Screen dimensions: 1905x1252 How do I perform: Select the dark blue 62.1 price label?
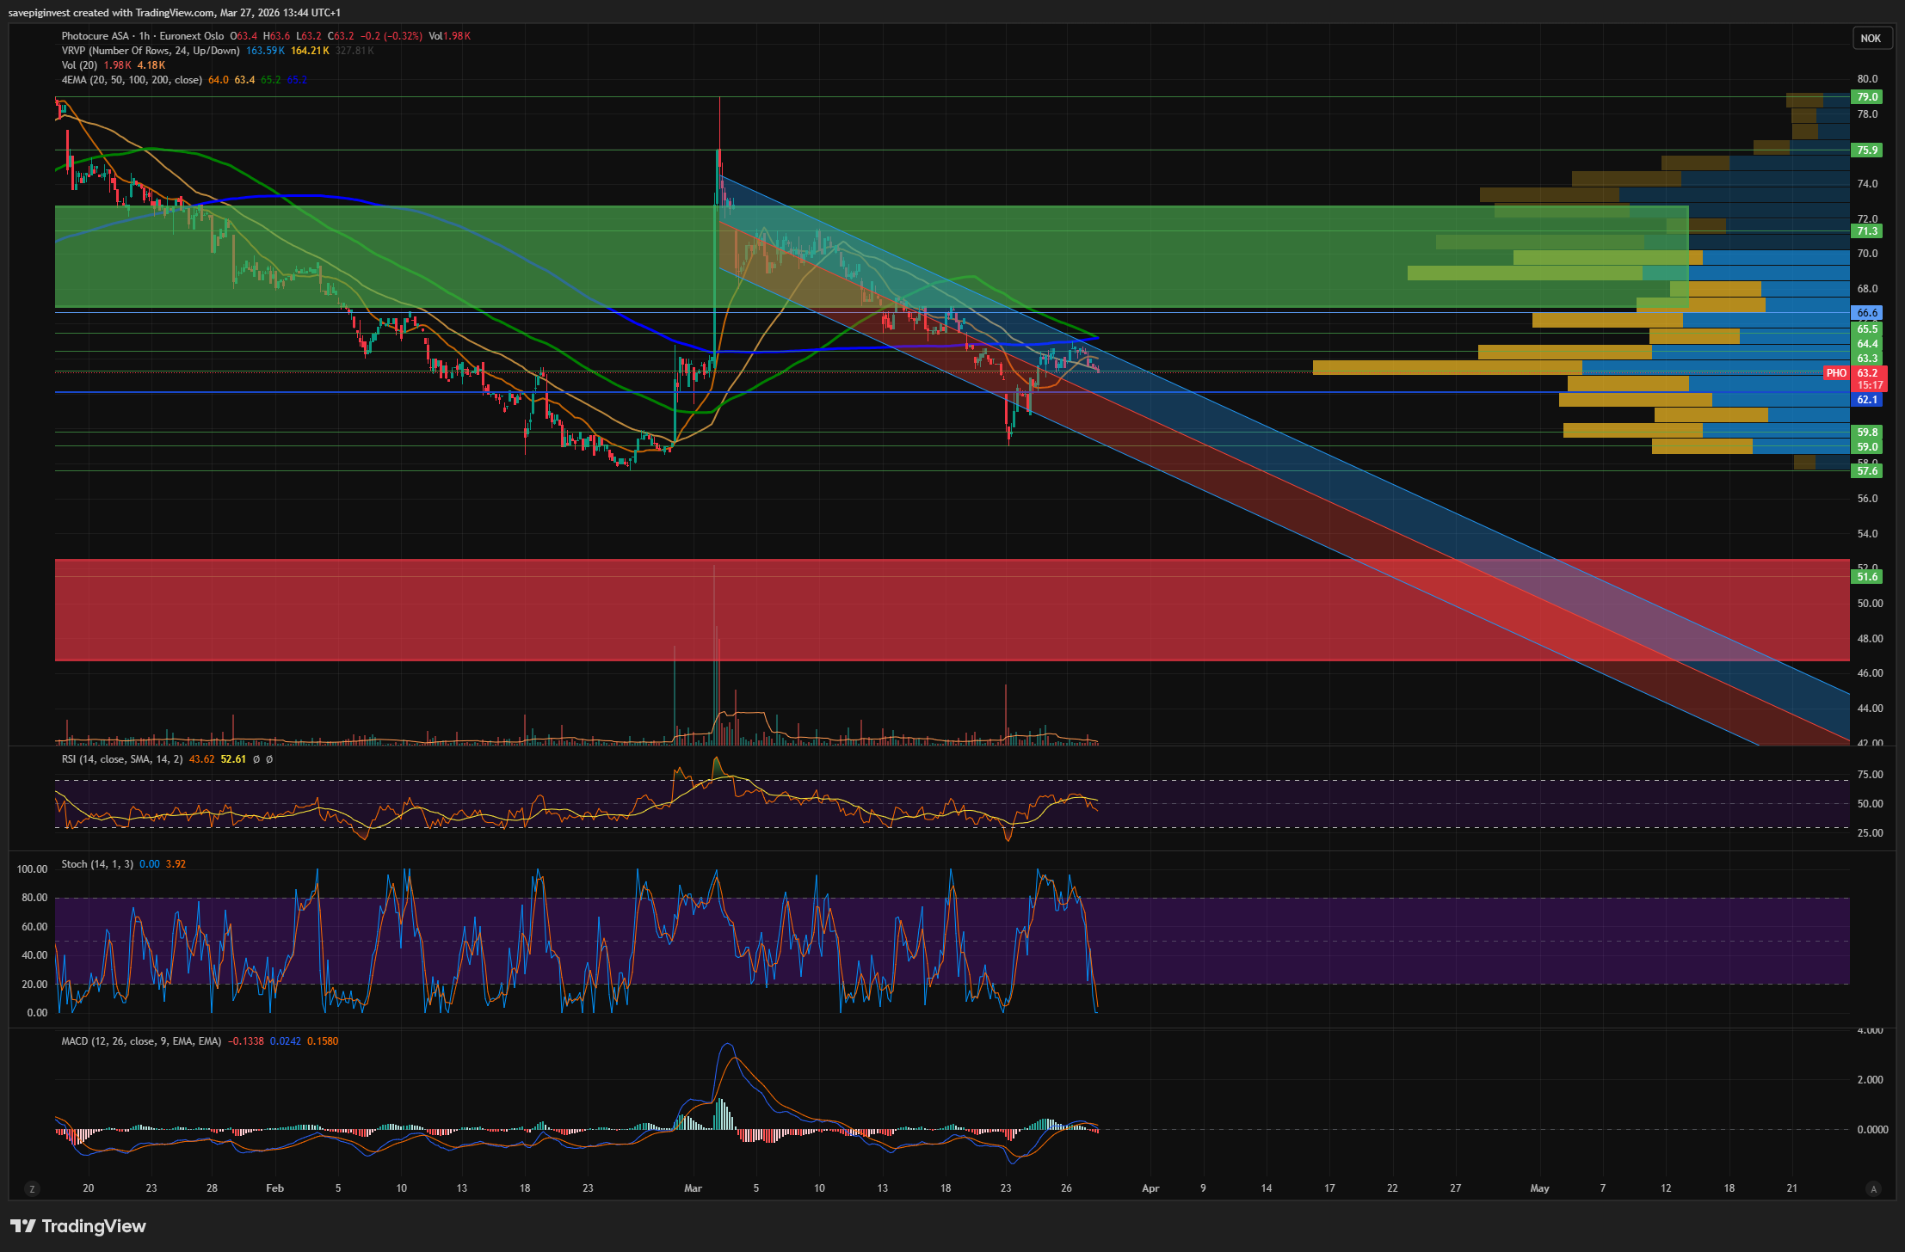pos(1866,400)
